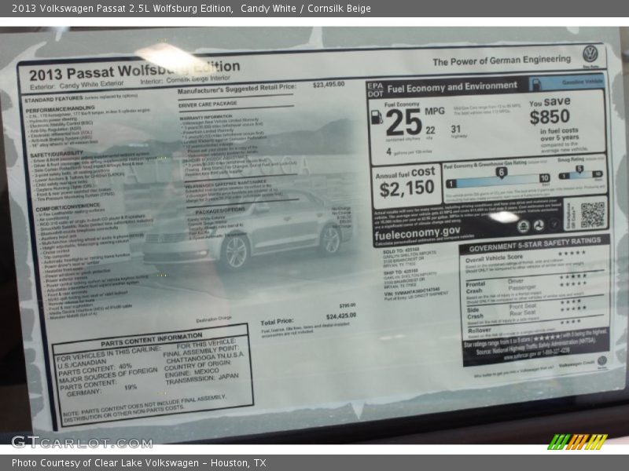This screenshot has height=471, width=629.
Task: Click the Volkswagen logo at sticker top right
Action: coord(590,54)
